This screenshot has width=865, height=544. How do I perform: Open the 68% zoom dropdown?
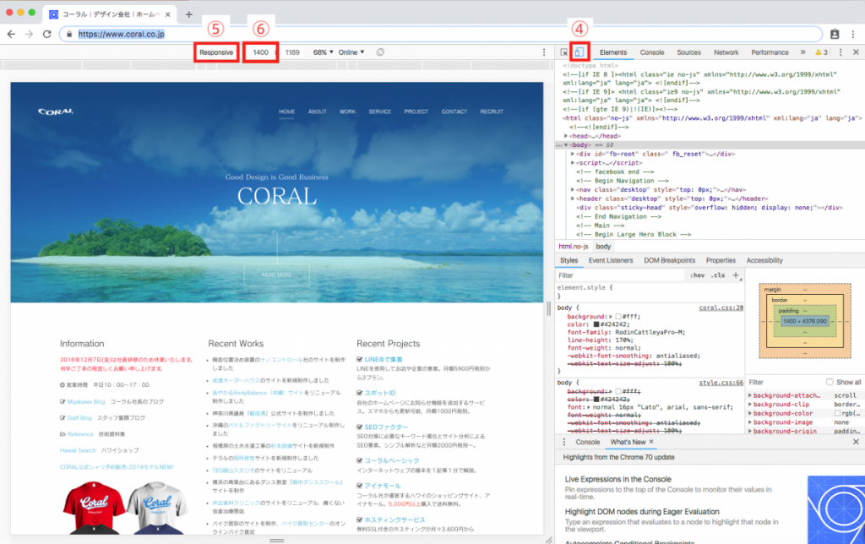[324, 52]
